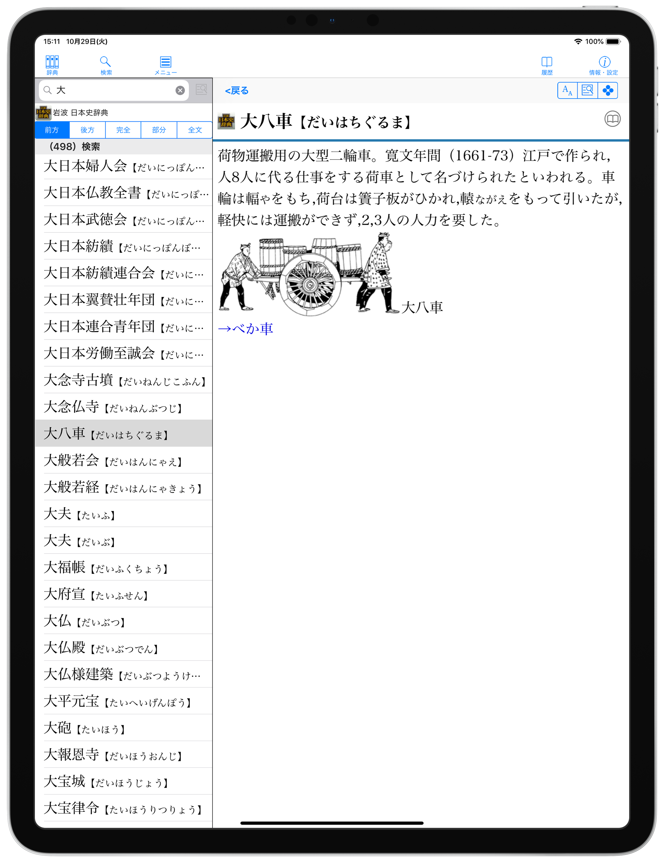
Task: Tap the in-page search icon beside font size
Action: (587, 90)
